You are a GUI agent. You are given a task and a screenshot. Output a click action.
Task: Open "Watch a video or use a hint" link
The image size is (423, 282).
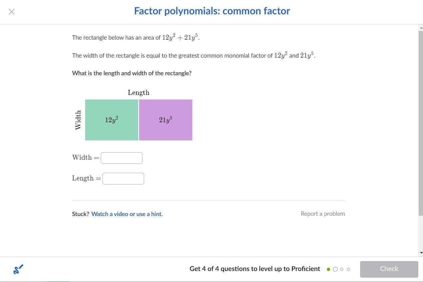(x=127, y=214)
